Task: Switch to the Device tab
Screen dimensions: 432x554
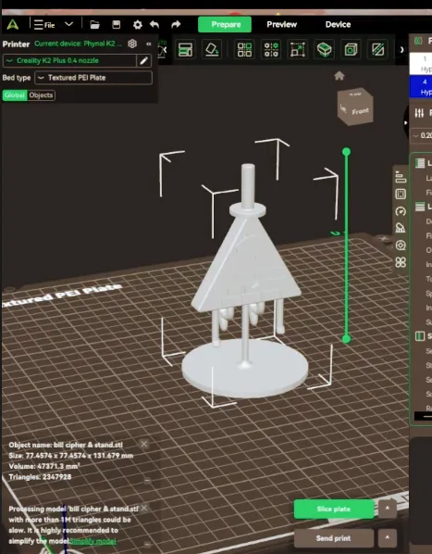Action: tap(338, 24)
